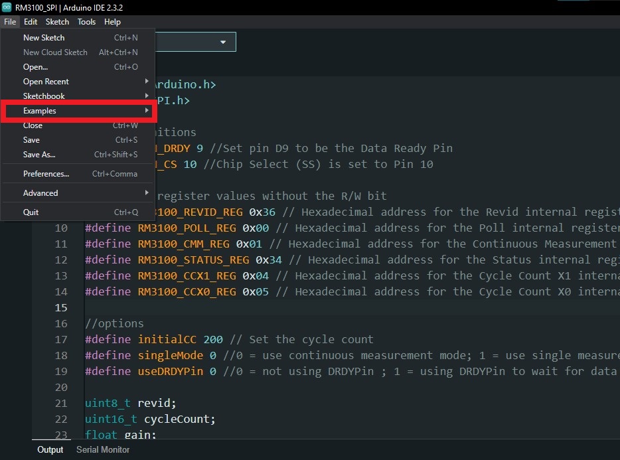620x460 pixels.
Task: Choose Save As... from the File menu
Action: [78, 155]
